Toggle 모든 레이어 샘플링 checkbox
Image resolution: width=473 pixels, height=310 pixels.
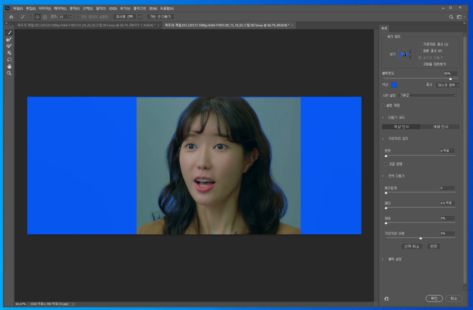point(78,17)
